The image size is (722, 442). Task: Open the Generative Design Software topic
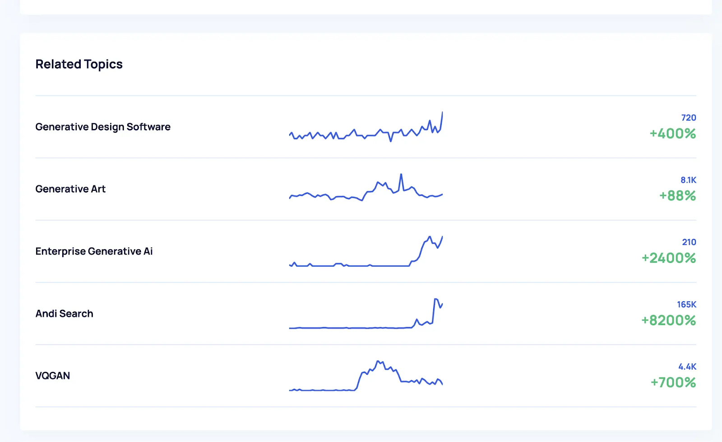point(103,127)
